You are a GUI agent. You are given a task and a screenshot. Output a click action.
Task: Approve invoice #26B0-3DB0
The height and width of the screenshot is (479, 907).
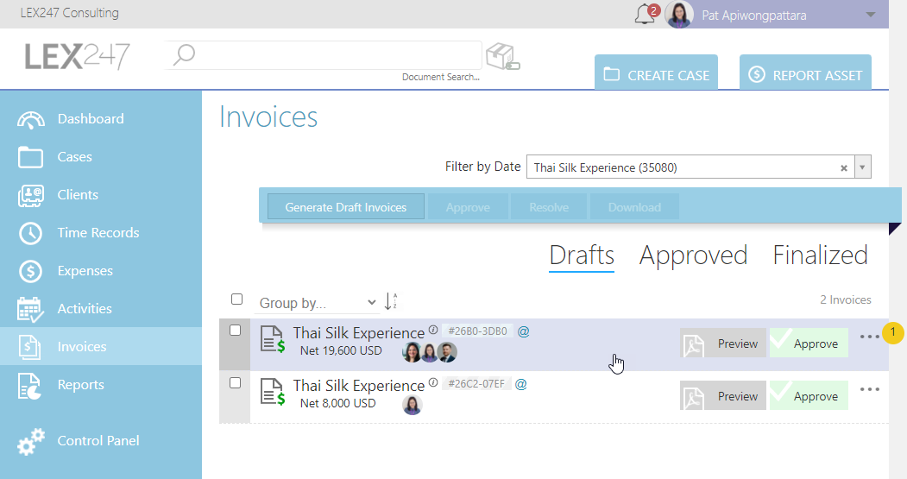tap(809, 343)
